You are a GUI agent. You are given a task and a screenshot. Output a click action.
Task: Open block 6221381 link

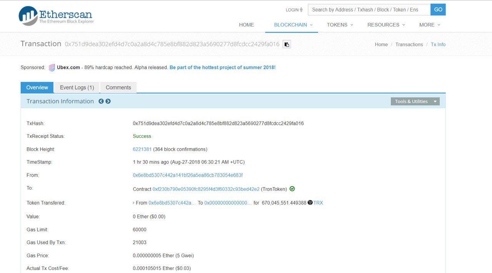click(142, 149)
